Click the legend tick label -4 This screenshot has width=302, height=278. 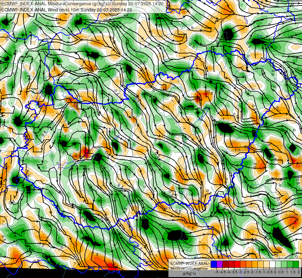pyautogui.click(x=228, y=272)
